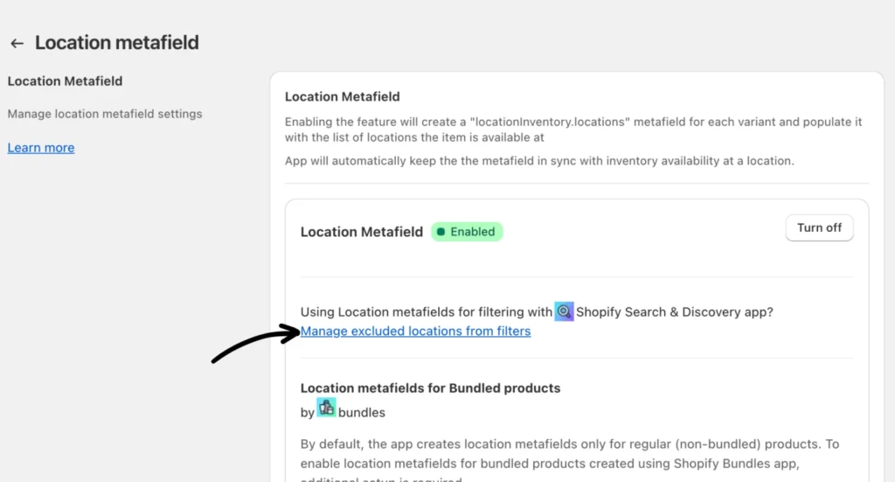Click the green Enabled status badge
This screenshot has height=482, width=895.
(468, 232)
